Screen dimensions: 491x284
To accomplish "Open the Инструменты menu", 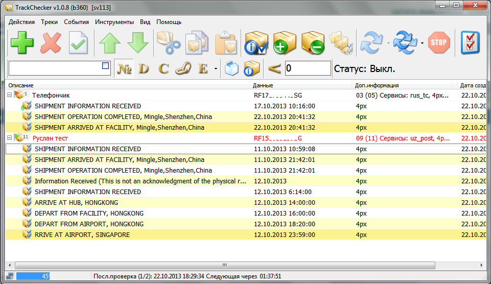I will click(114, 22).
